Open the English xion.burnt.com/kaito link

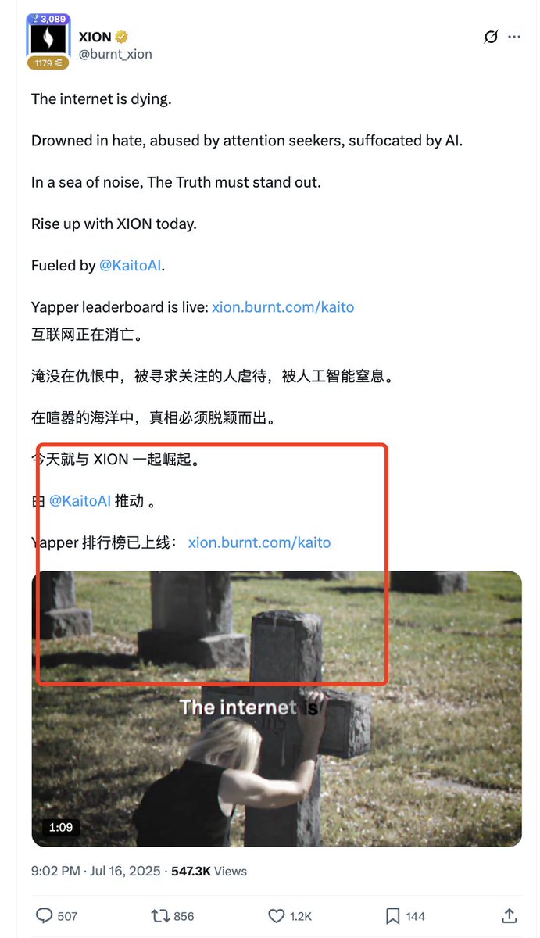[283, 307]
